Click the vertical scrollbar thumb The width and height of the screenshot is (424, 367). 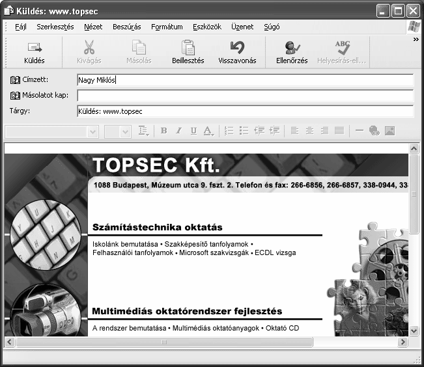414,194
